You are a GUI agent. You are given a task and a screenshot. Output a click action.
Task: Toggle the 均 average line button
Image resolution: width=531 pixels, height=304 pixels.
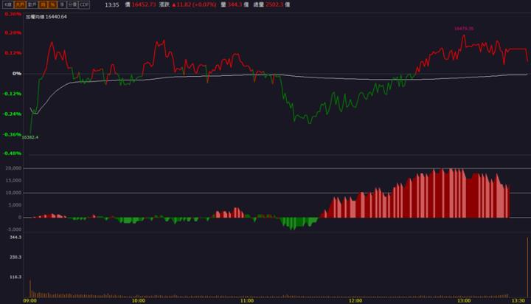(44, 4)
